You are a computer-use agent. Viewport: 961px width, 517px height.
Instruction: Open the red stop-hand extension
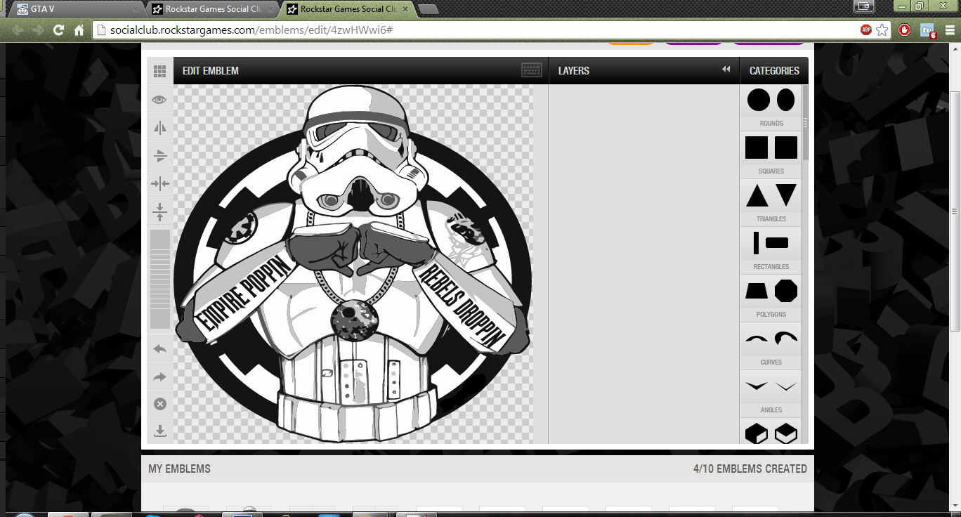(x=905, y=30)
